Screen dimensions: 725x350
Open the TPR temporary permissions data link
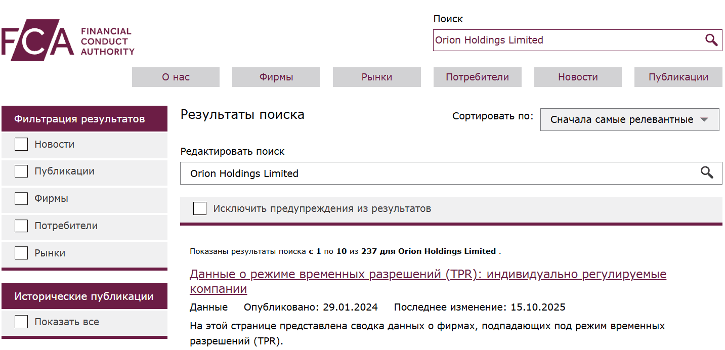pyautogui.click(x=428, y=274)
